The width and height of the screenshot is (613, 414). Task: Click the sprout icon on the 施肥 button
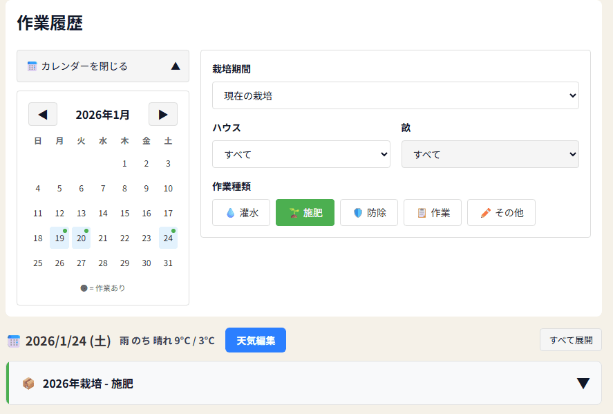(293, 213)
